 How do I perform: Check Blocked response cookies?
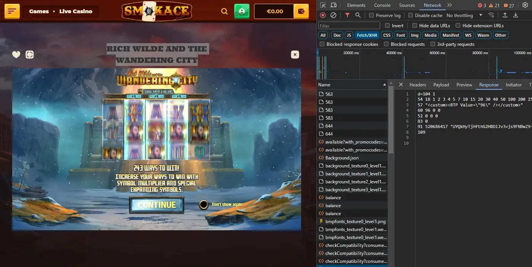click(322, 44)
